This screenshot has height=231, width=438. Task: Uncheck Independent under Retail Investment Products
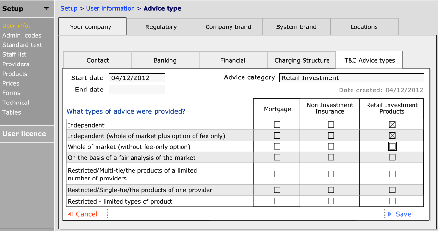pyautogui.click(x=392, y=125)
